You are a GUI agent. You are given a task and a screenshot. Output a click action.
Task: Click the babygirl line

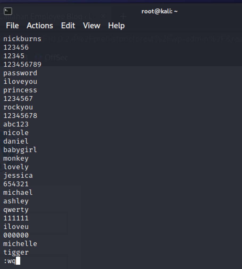coord(20,150)
